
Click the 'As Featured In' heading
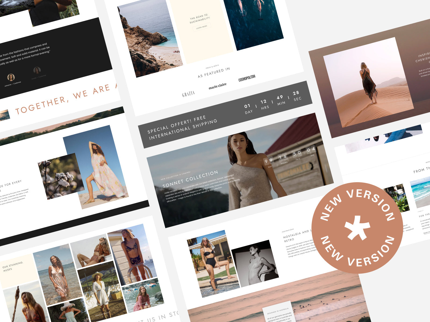(x=214, y=72)
